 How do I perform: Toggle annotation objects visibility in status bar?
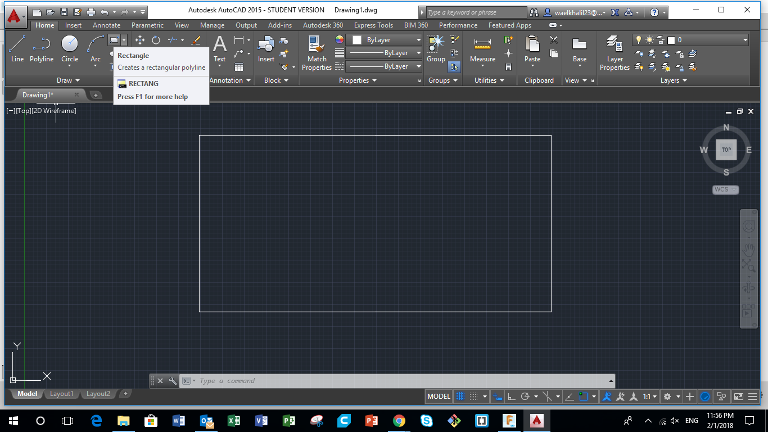607,397
